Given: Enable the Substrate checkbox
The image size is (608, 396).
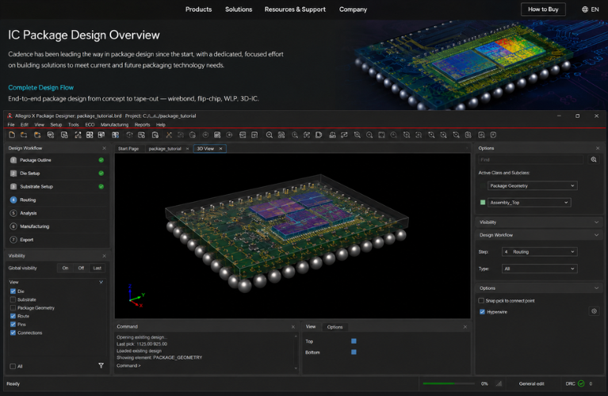Looking at the screenshot, I should click(13, 299).
